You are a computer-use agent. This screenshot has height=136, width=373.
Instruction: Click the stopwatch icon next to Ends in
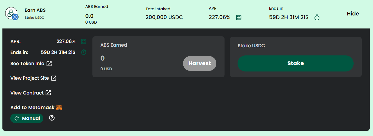pos(84,52)
